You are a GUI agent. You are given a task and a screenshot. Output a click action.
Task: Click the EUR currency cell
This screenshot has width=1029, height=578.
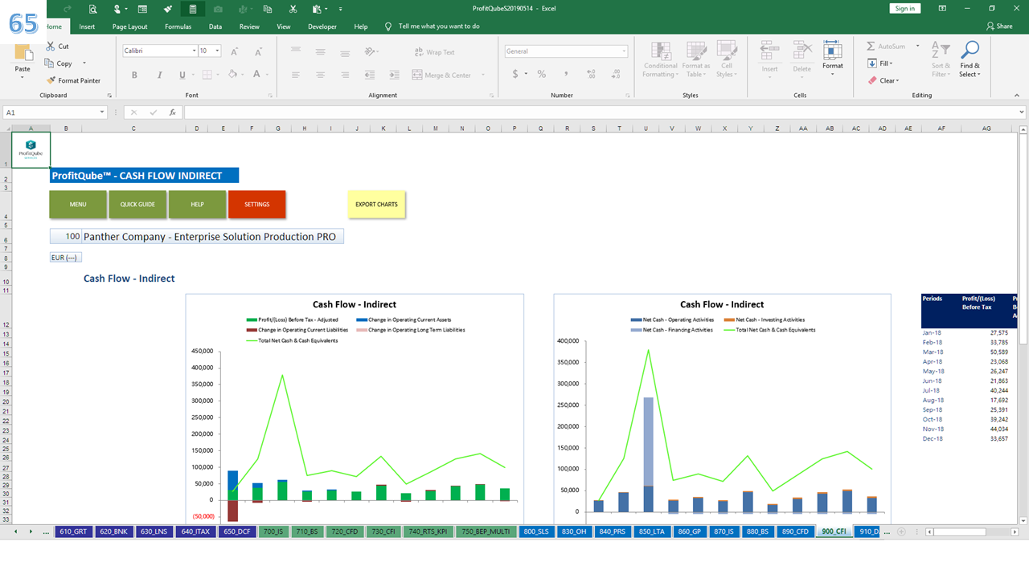66,258
